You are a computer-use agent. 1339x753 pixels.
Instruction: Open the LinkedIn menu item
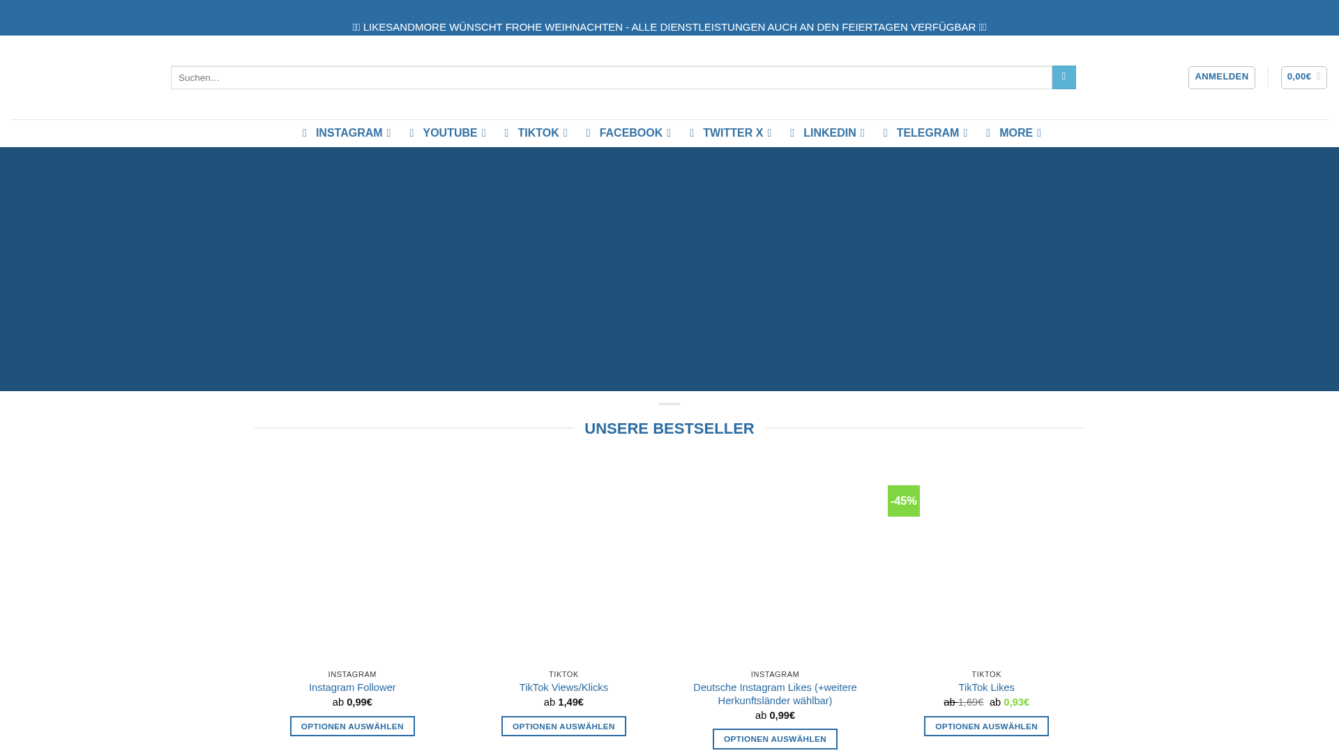829,133
